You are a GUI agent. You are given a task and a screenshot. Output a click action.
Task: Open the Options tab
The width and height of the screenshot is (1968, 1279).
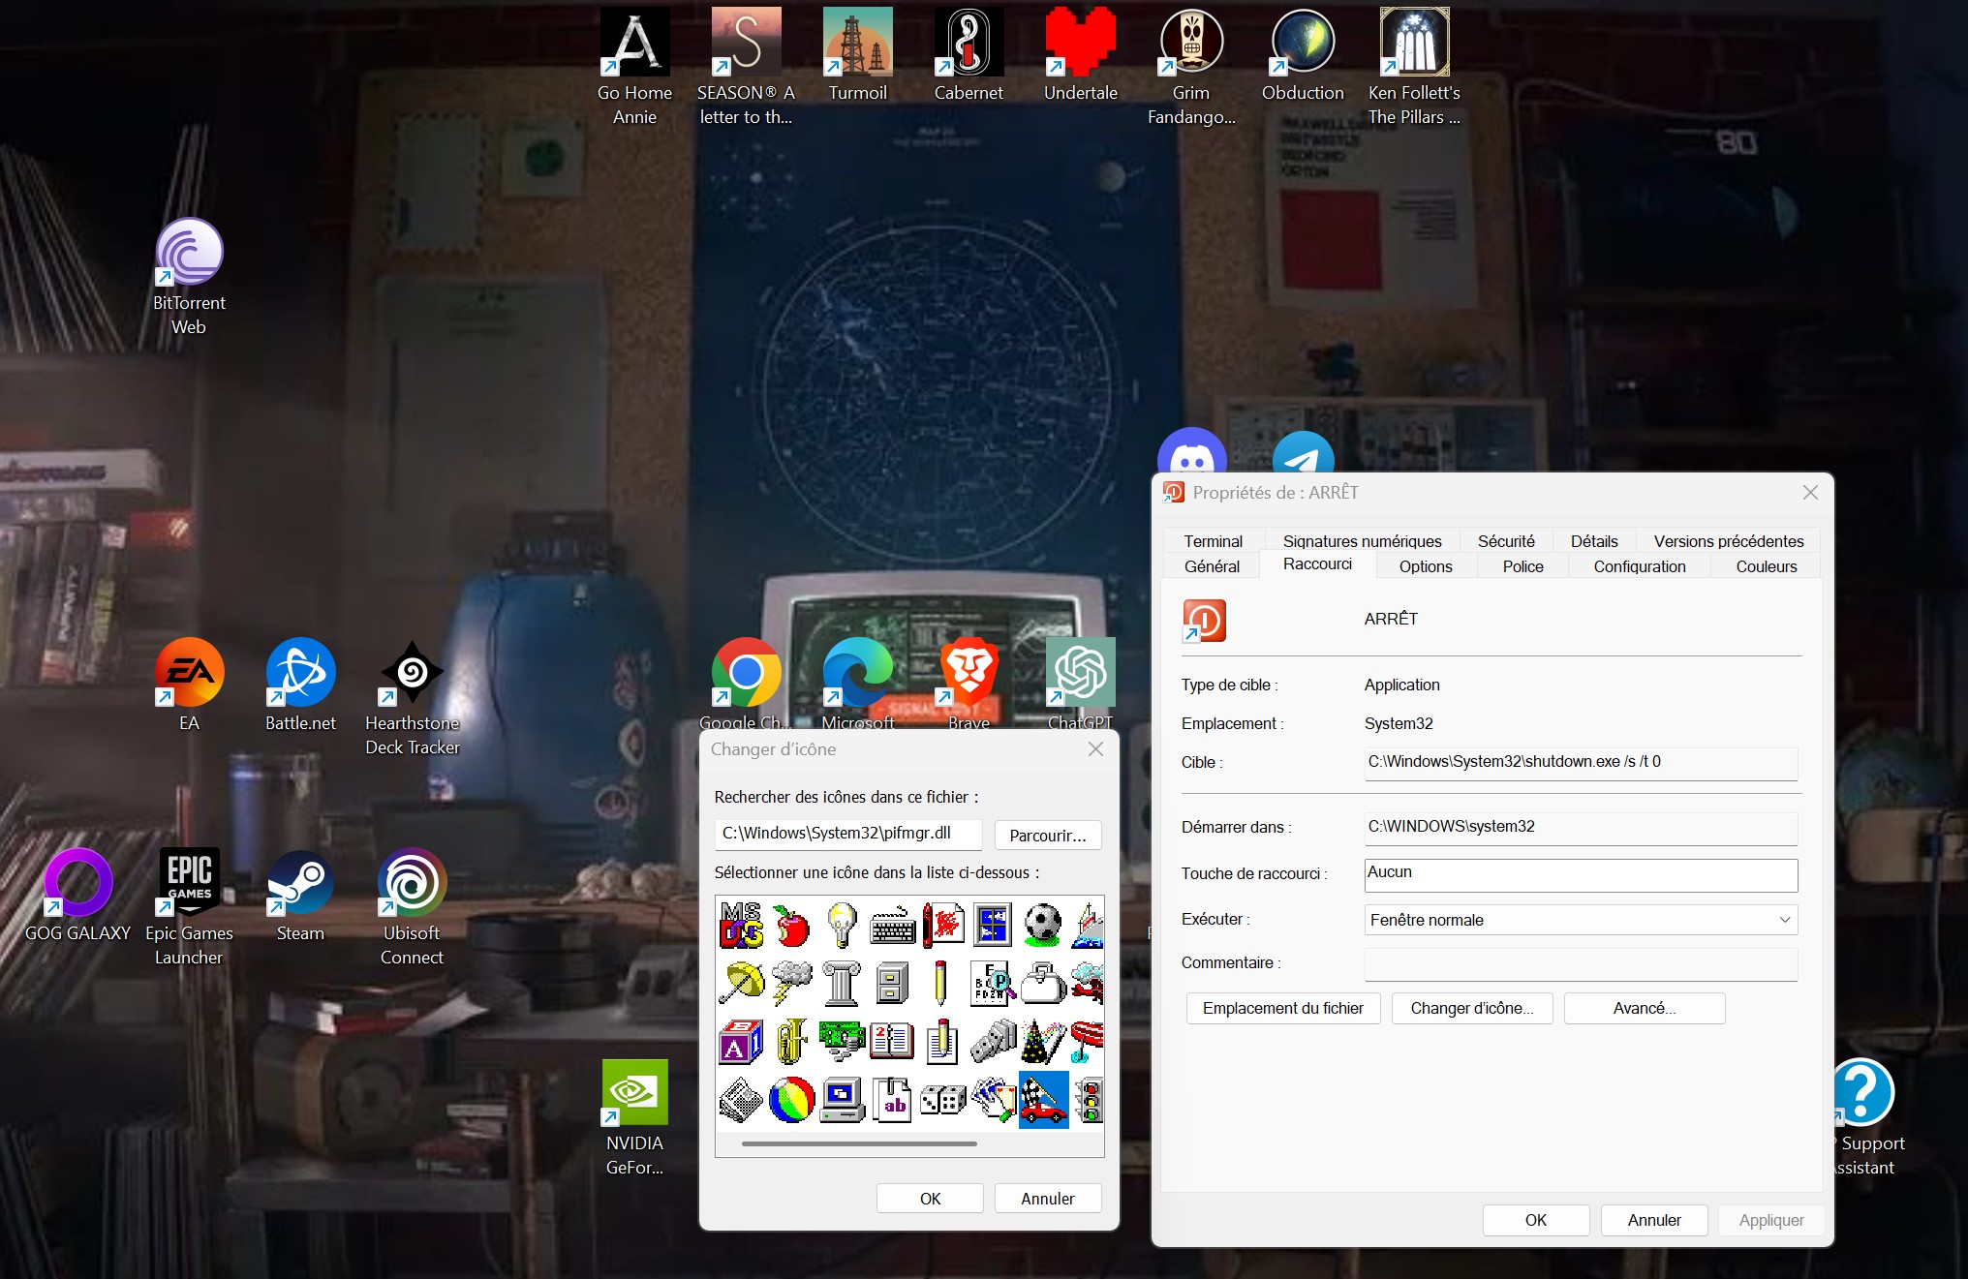pyautogui.click(x=1426, y=566)
